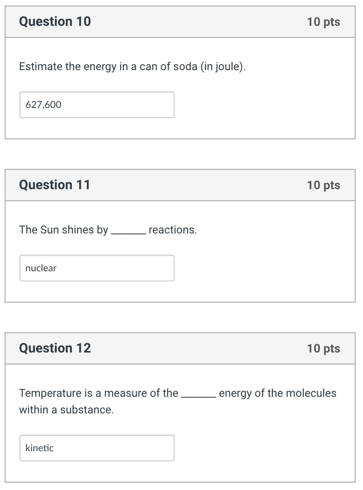Click the Question 10 heading
This screenshot has width=363, height=490.
coord(55,22)
